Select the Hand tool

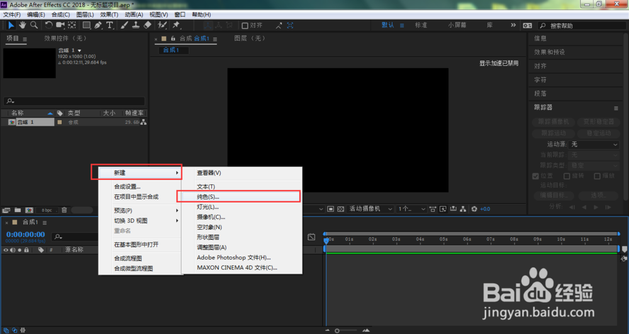pos(23,25)
